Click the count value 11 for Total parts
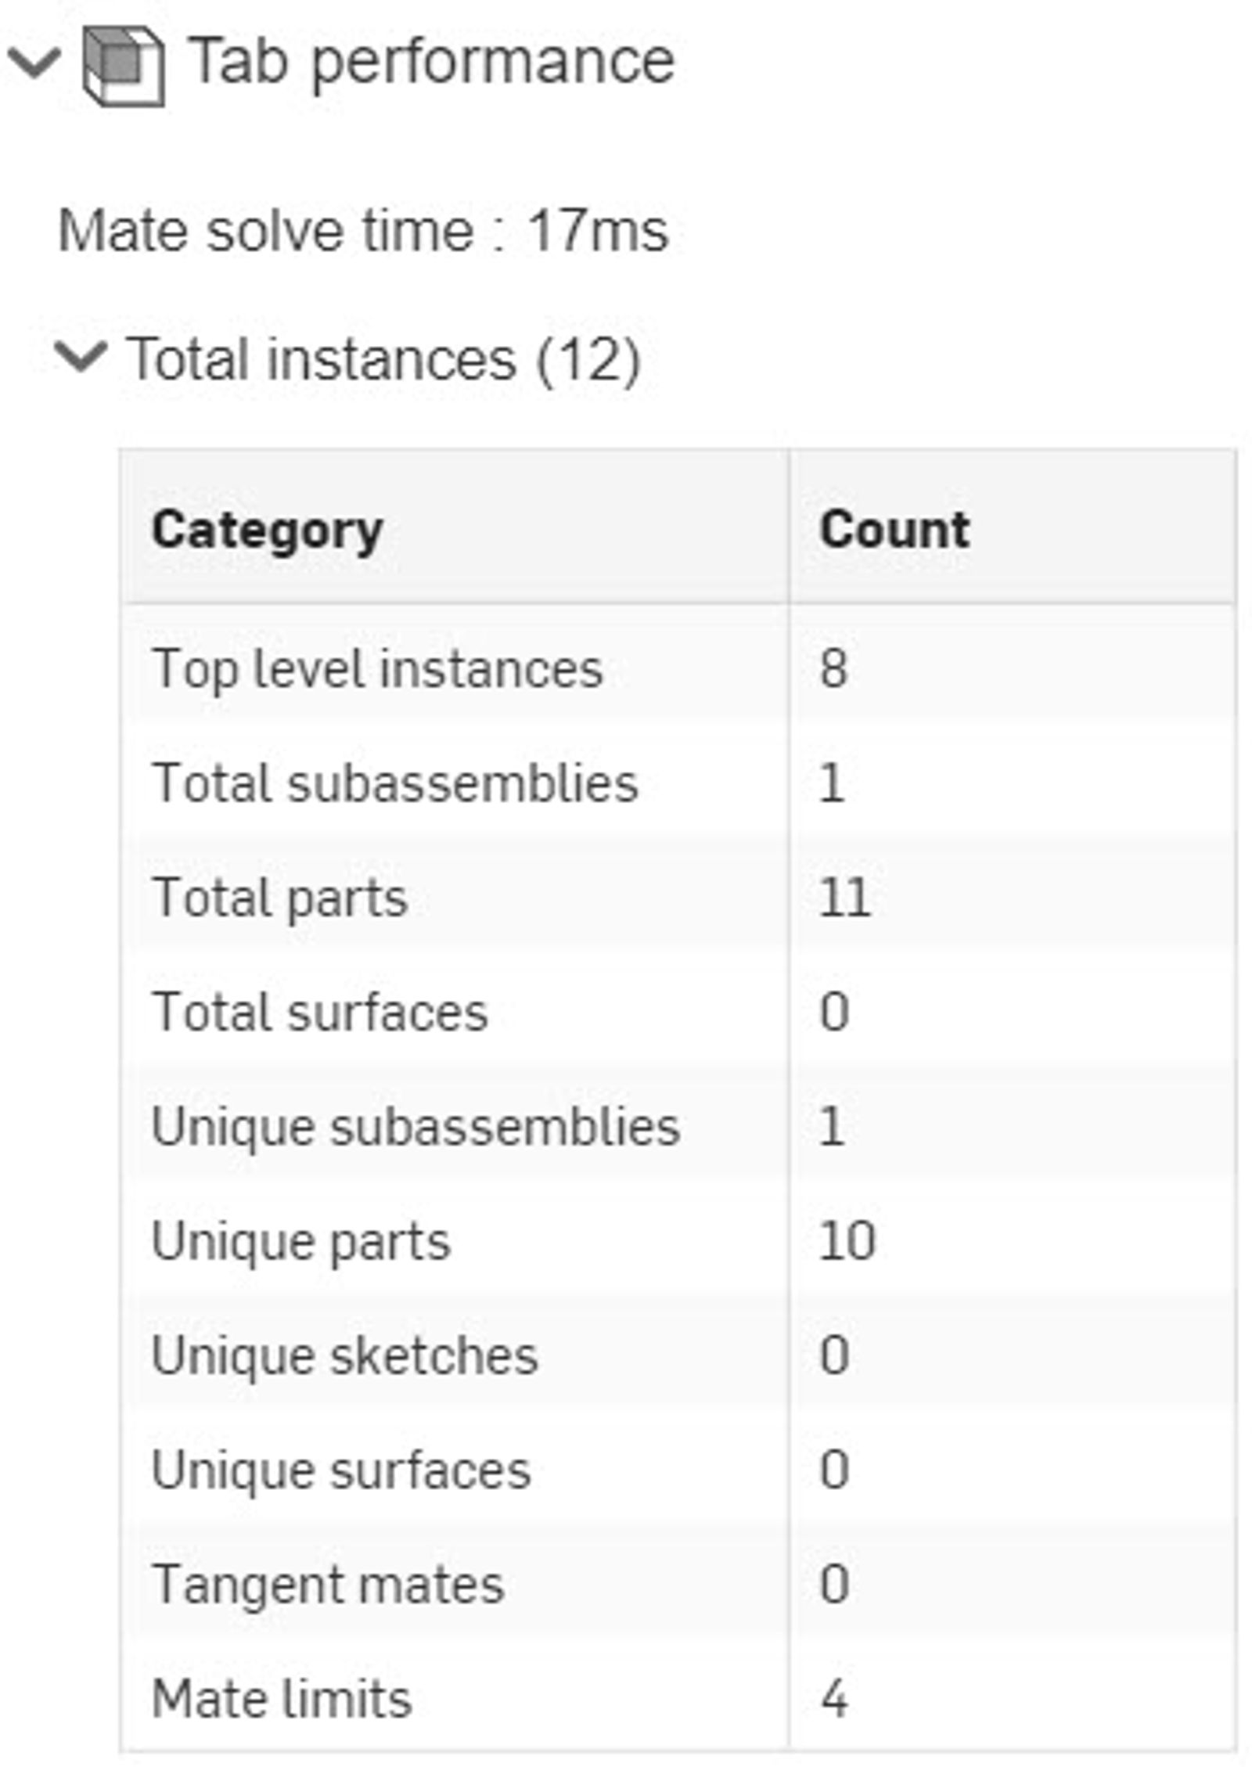1252x1767 pixels. (844, 898)
